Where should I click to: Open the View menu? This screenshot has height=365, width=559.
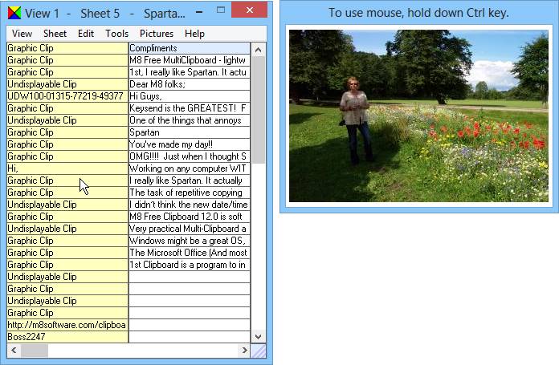point(22,34)
